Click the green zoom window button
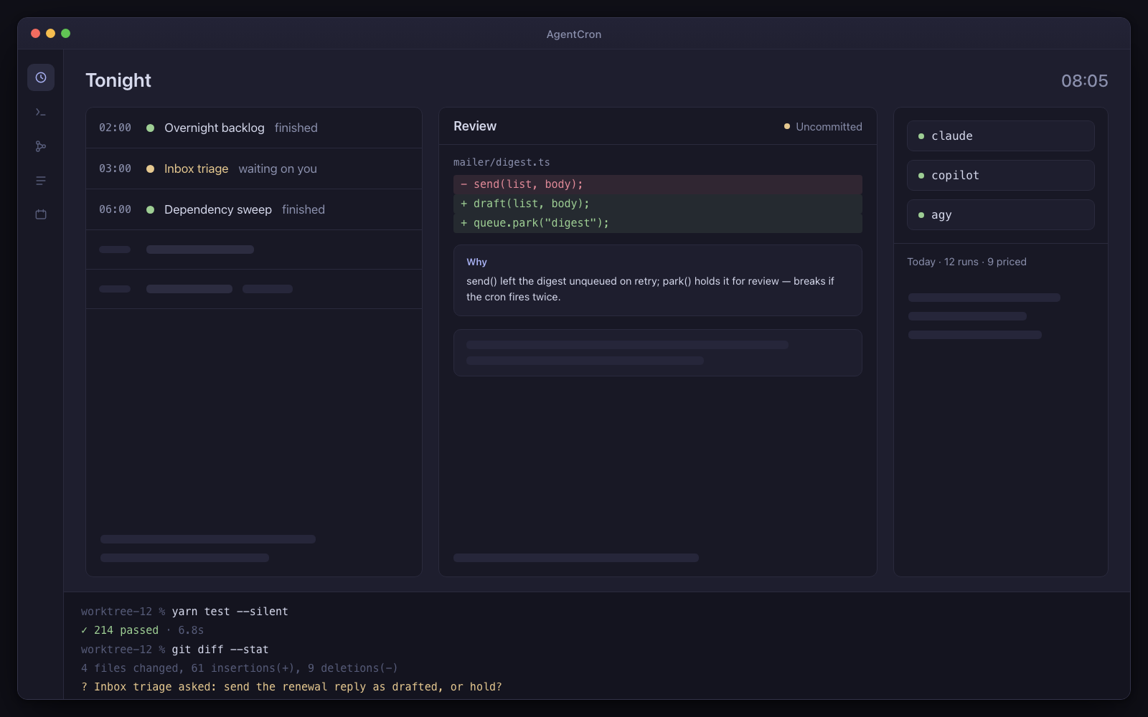This screenshot has width=1148, height=717. click(65, 34)
